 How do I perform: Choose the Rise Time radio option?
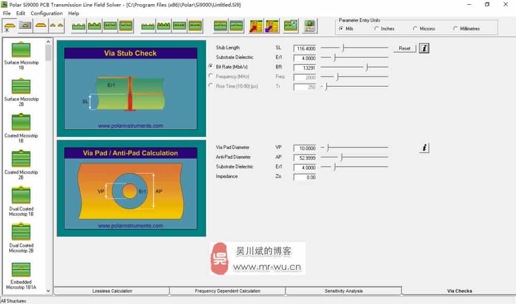pyautogui.click(x=211, y=86)
